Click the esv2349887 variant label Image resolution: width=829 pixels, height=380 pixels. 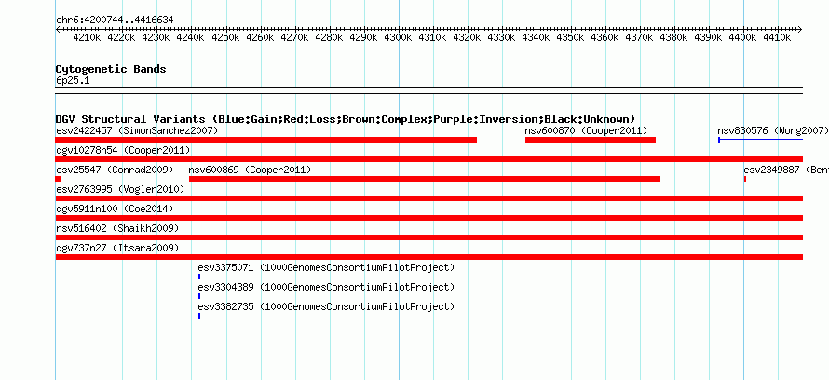pyautogui.click(x=786, y=170)
